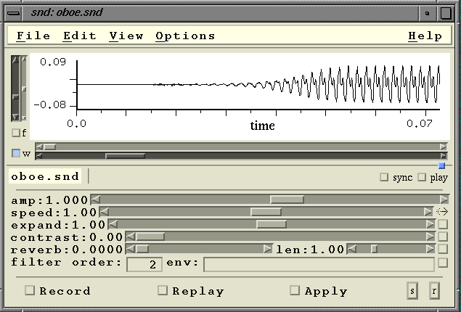Click the speed direction arrow icon

point(441,212)
